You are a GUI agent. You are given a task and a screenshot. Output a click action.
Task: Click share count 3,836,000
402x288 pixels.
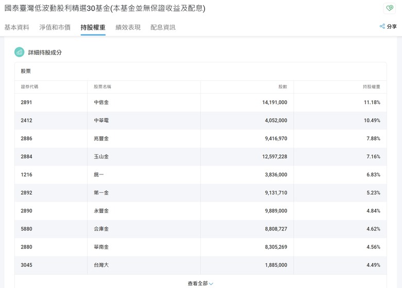276,175
